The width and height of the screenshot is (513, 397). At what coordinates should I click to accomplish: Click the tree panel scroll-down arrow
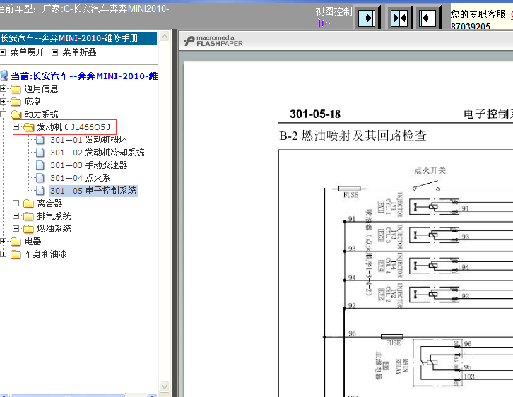[164, 386]
